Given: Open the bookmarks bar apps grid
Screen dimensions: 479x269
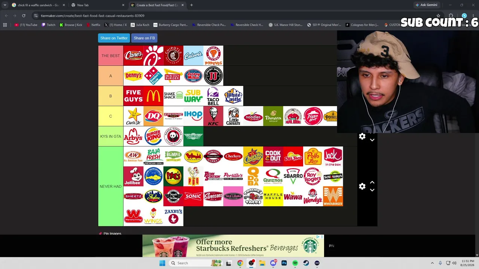Looking at the screenshot, I should pyautogui.click(x=5, y=25).
